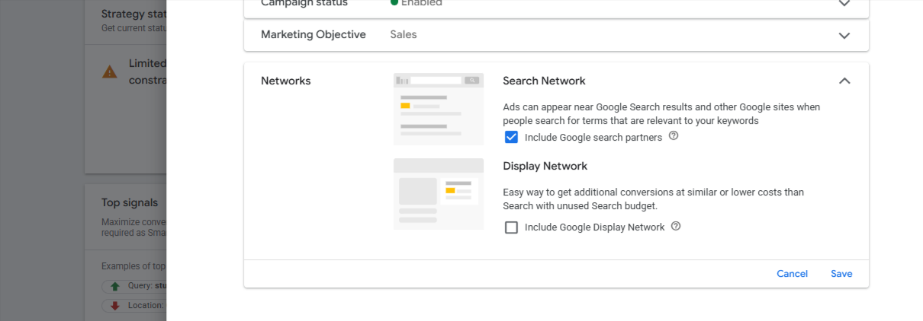Click Cancel in Networks panel
This screenshot has height=321, width=923.
click(792, 274)
